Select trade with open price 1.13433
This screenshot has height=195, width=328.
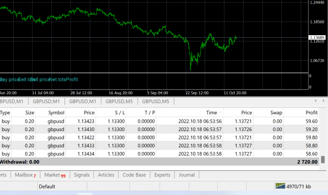click(x=160, y=146)
